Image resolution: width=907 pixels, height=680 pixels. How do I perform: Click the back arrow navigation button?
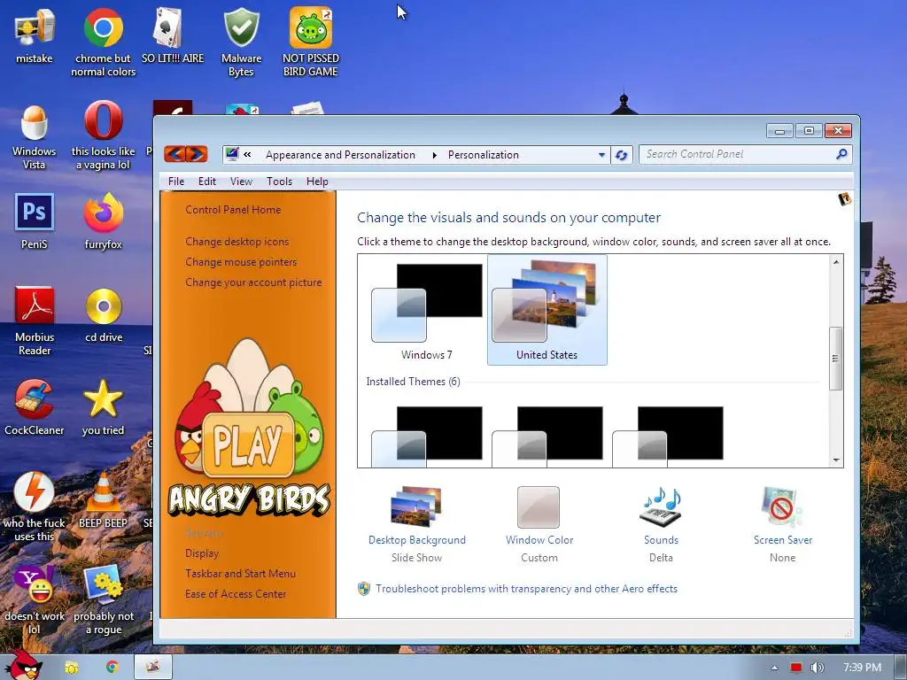(174, 154)
